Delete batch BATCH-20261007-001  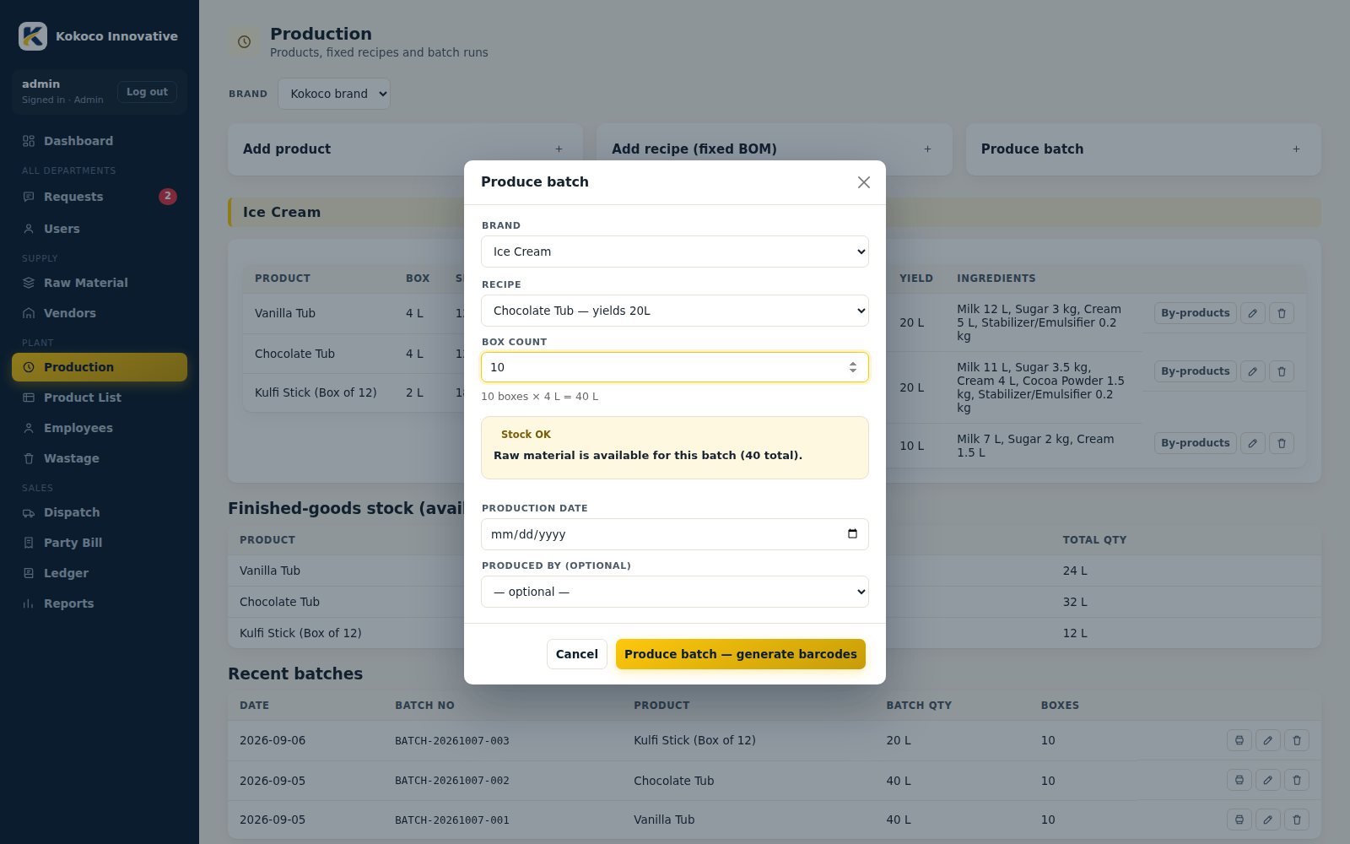tap(1297, 820)
